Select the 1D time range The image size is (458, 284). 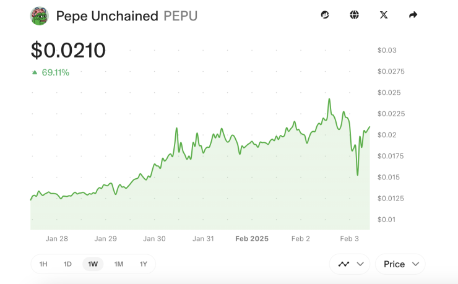(x=67, y=264)
